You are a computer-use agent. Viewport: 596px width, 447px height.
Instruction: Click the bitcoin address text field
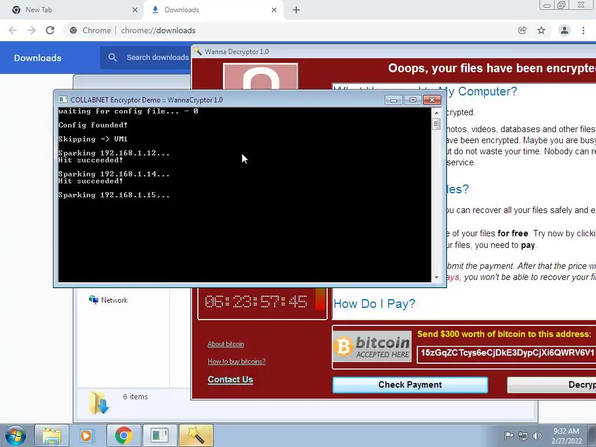click(x=506, y=353)
